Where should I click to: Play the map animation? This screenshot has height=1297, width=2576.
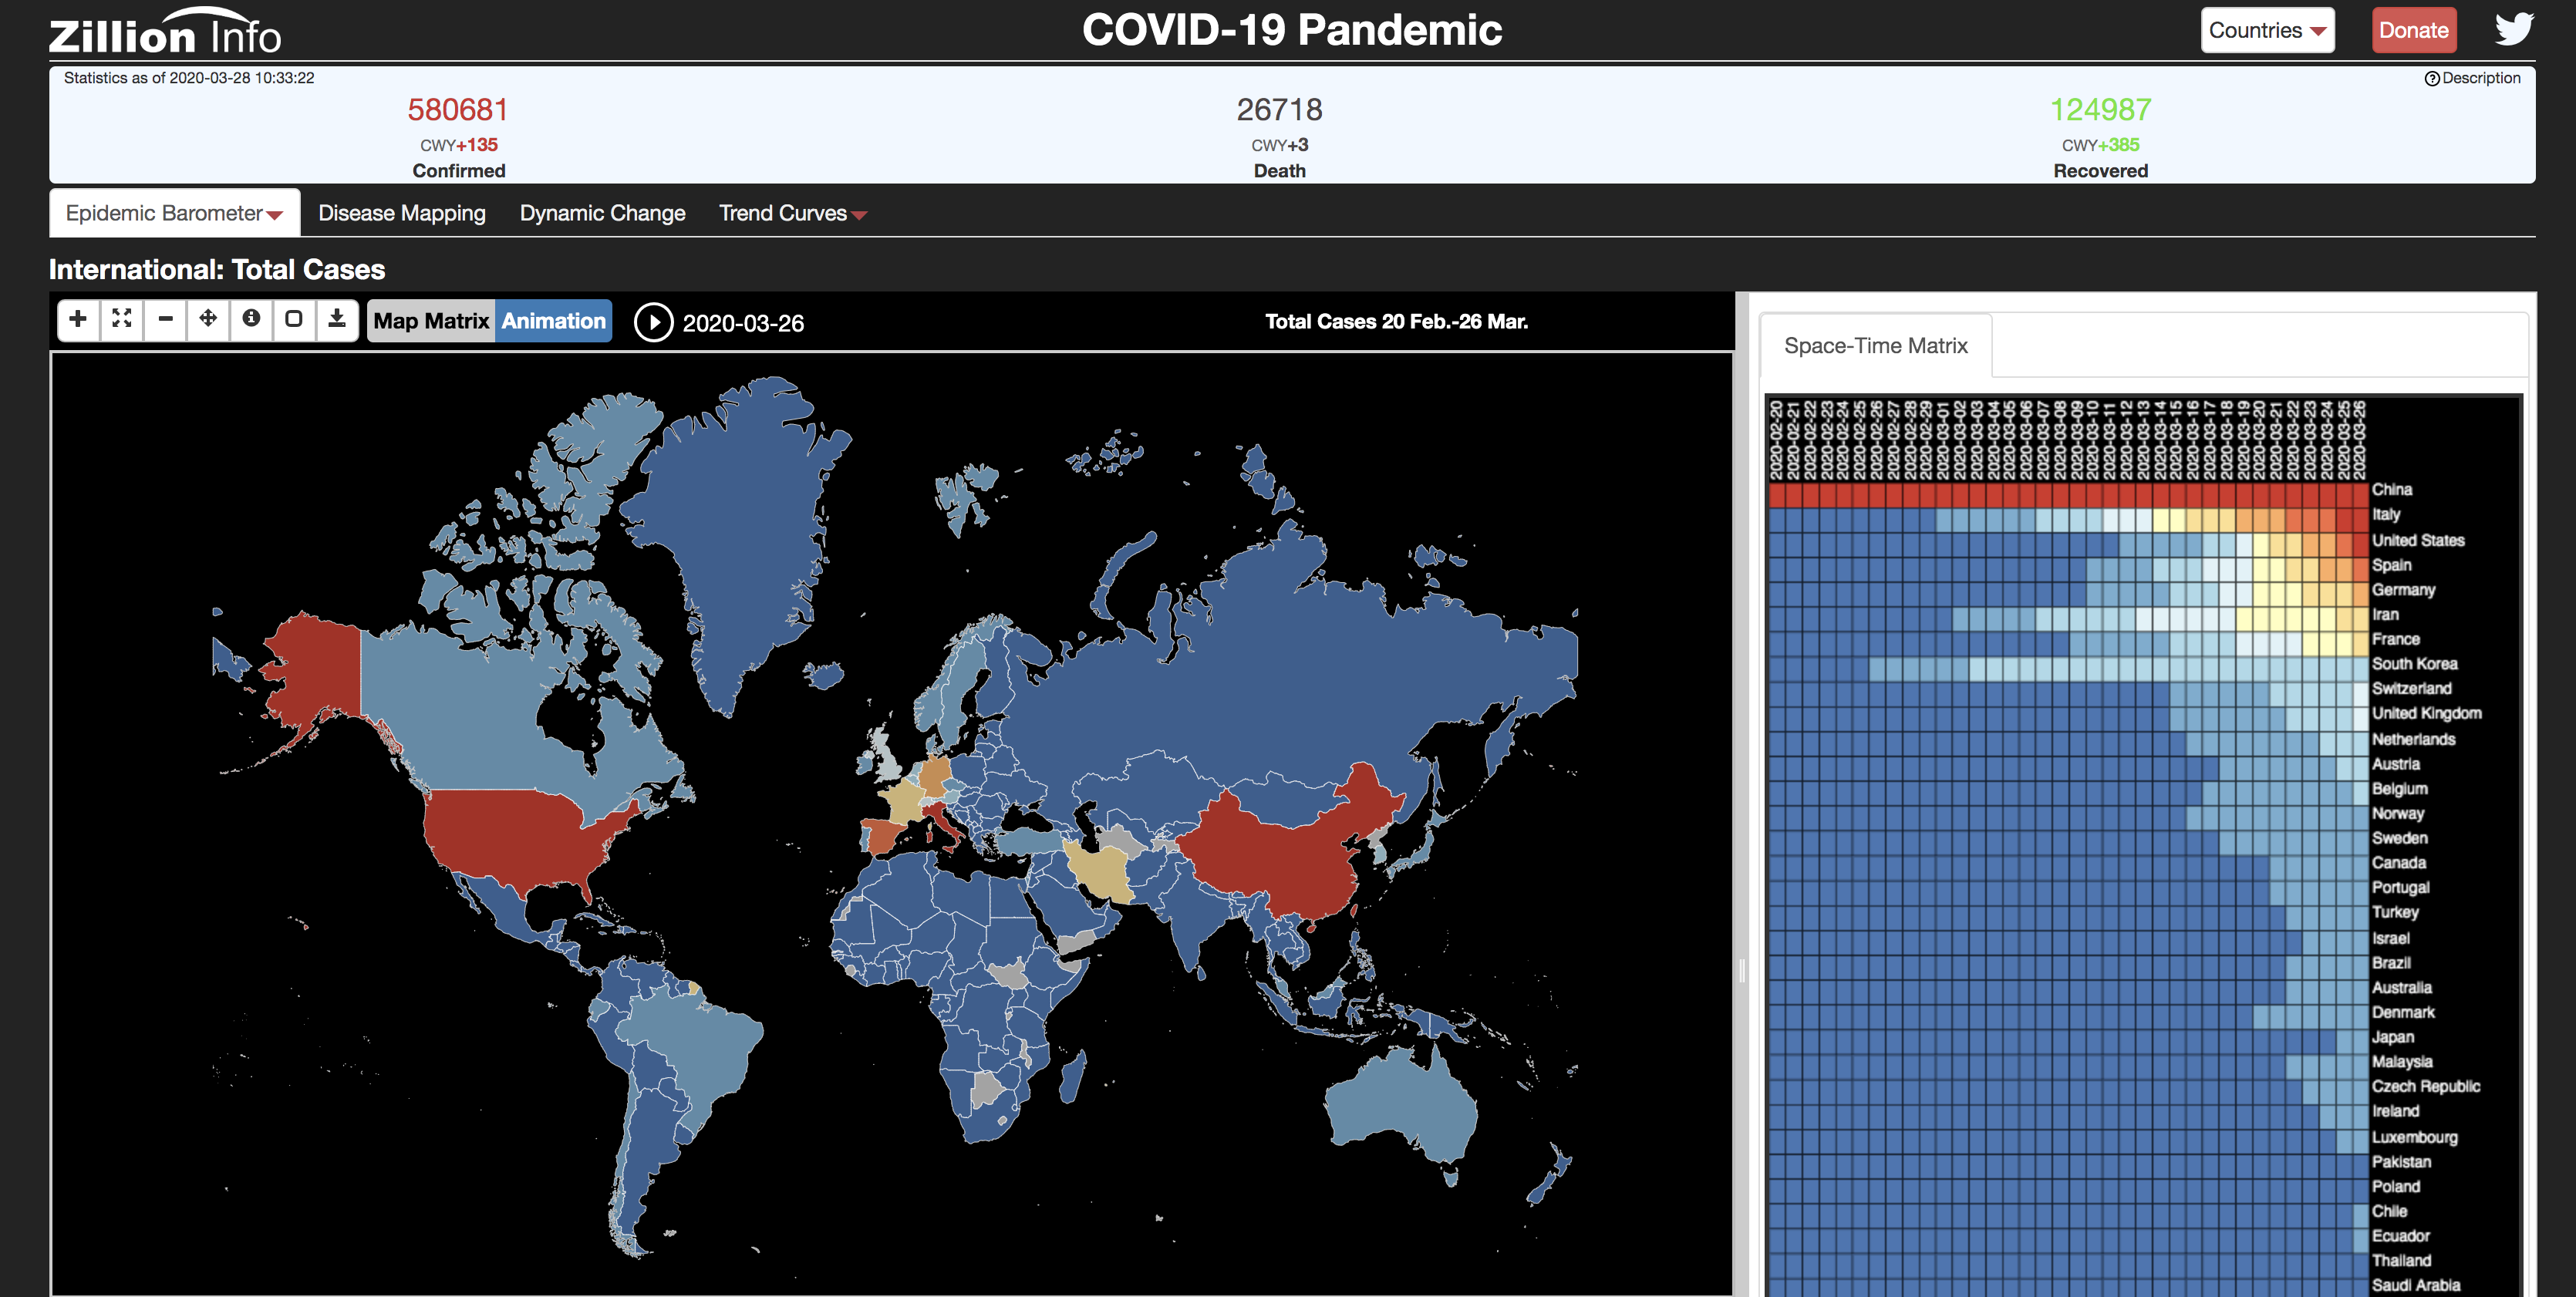click(653, 322)
